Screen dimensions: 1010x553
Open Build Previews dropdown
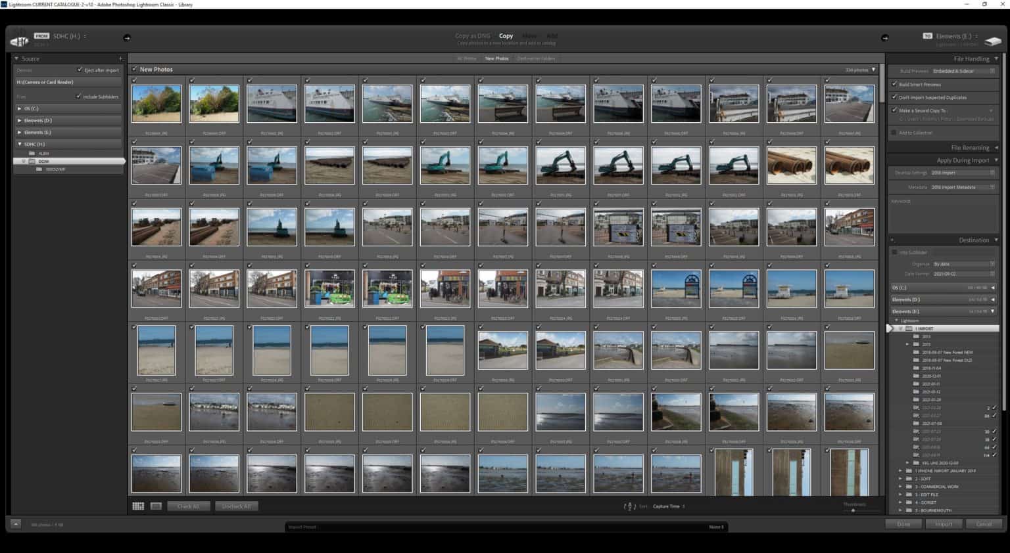963,71
